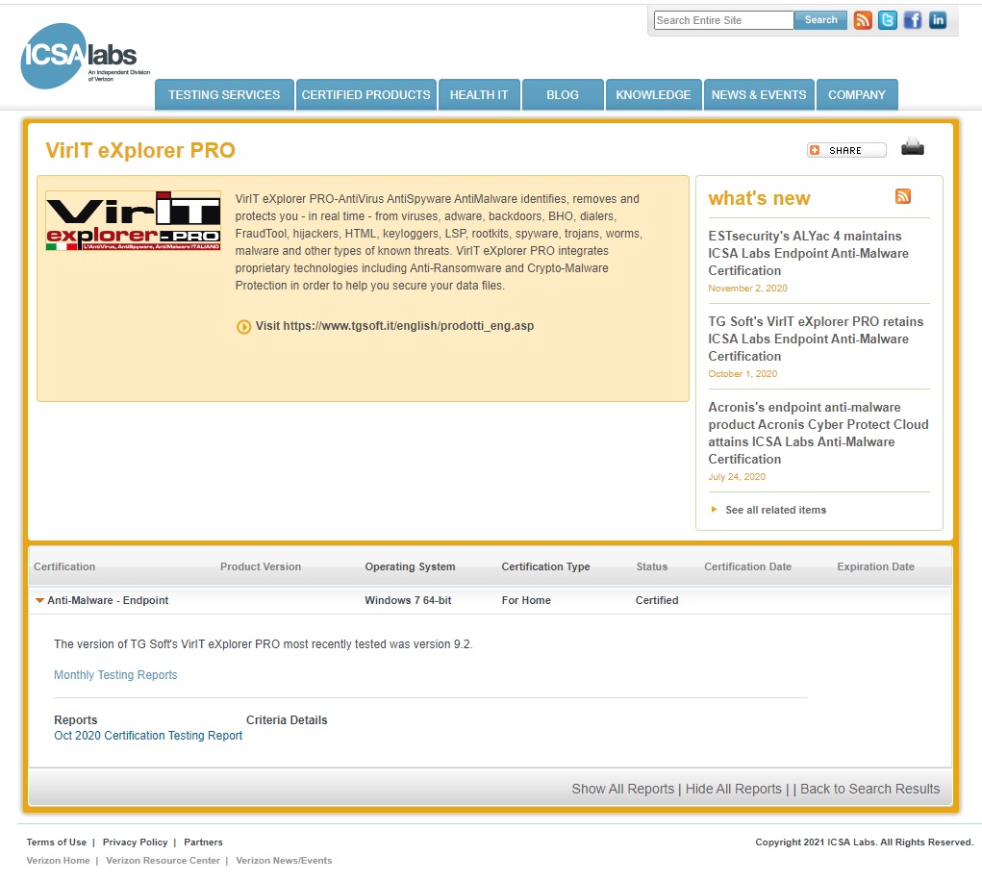Screen dimensions: 982x880
Task: Open ESTsecurity's ALYac 4 news item
Action: [809, 253]
